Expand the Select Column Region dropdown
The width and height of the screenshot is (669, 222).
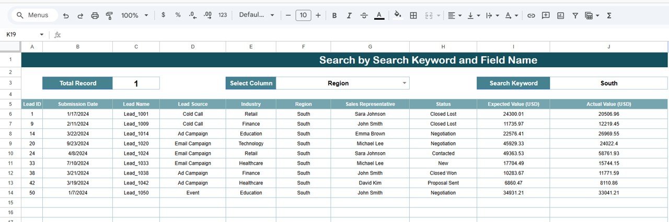404,83
